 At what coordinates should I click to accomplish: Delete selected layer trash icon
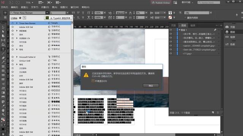pyautogui.click(x=218, y=113)
